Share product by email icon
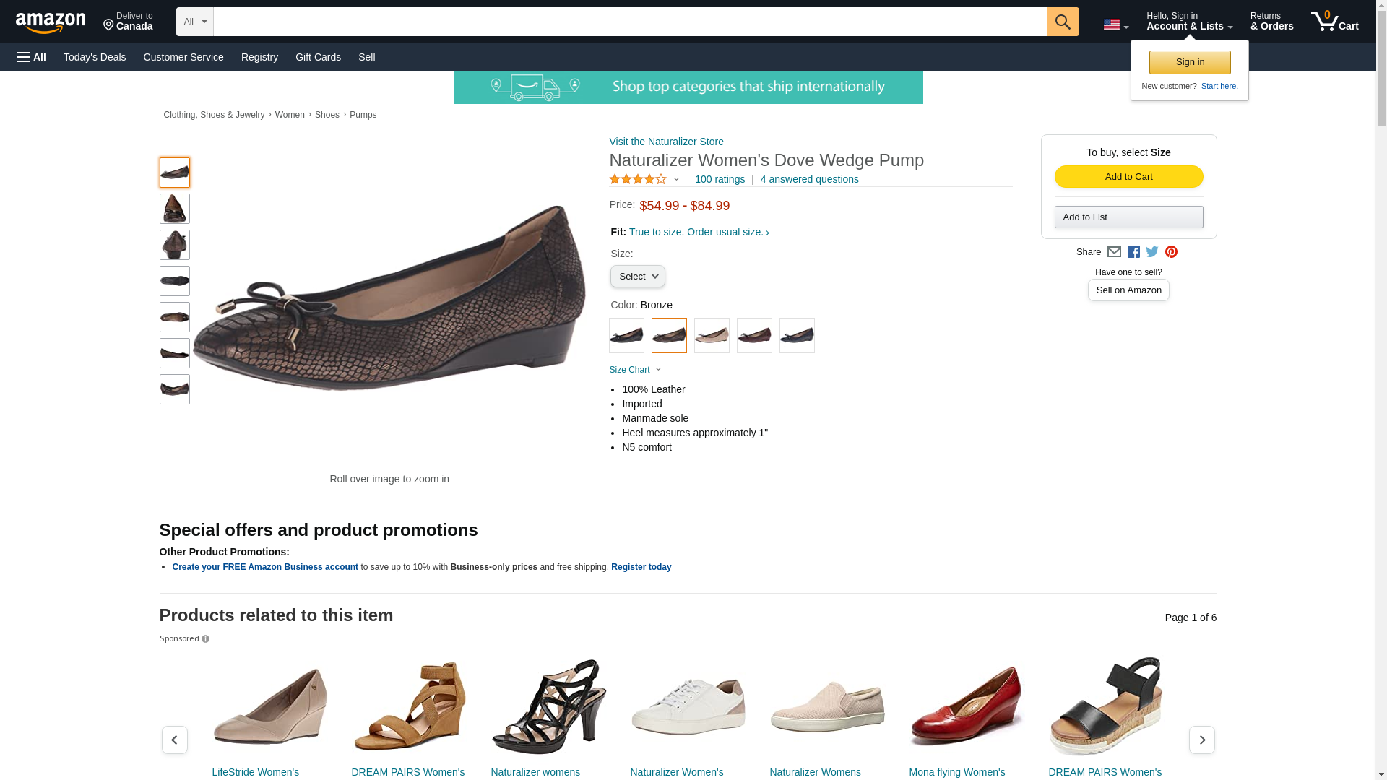 [1114, 252]
